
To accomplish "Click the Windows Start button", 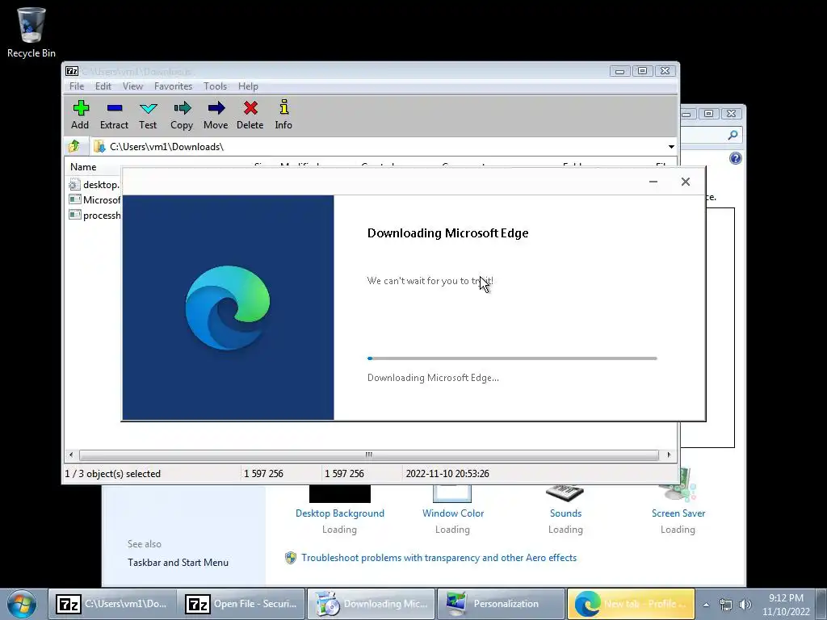I will (22, 604).
